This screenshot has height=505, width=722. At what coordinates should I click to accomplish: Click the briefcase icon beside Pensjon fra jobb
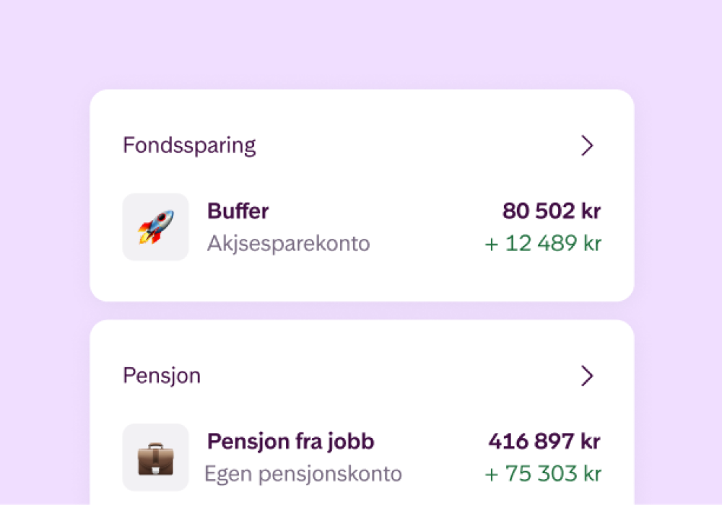click(155, 457)
